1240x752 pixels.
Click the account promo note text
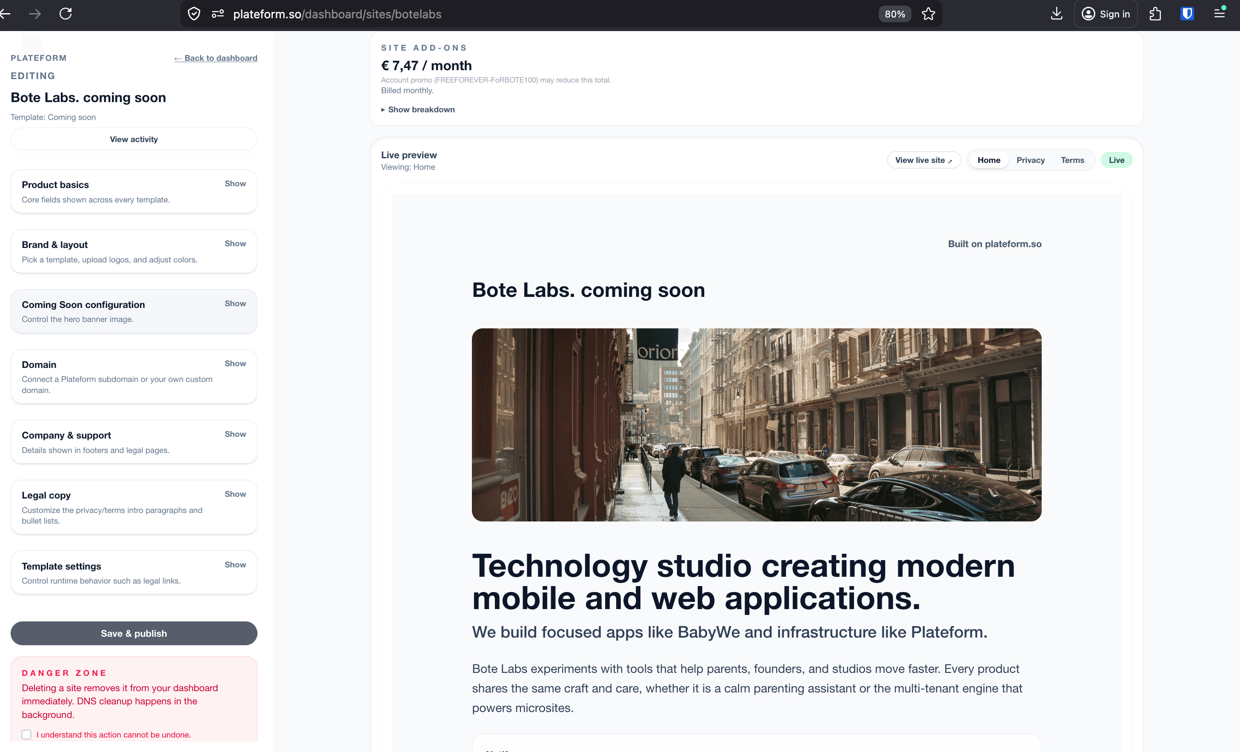pyautogui.click(x=496, y=80)
